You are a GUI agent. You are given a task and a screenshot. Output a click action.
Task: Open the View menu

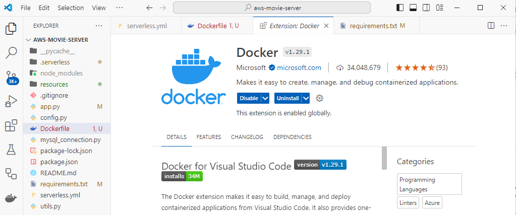coord(99,8)
